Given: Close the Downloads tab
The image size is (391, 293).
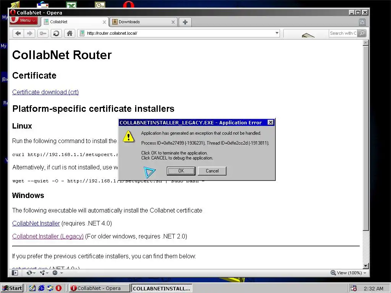Looking at the screenshot, I should pyautogui.click(x=173, y=22).
